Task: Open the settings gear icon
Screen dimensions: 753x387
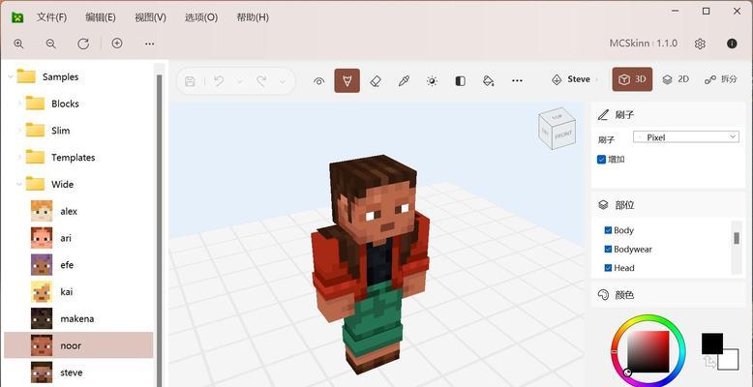Action: pos(700,44)
